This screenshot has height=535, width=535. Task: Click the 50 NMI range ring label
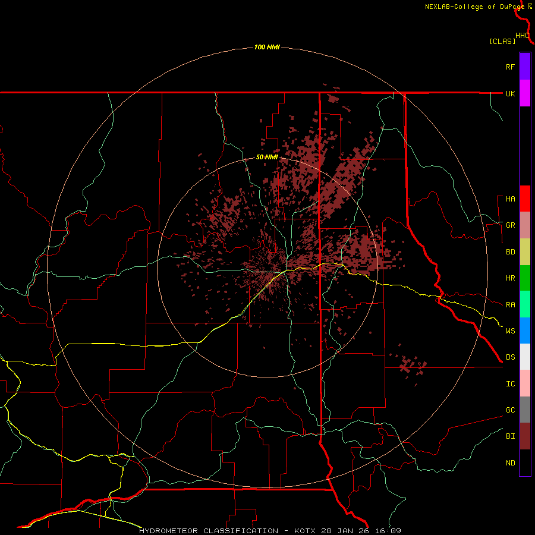tap(267, 158)
